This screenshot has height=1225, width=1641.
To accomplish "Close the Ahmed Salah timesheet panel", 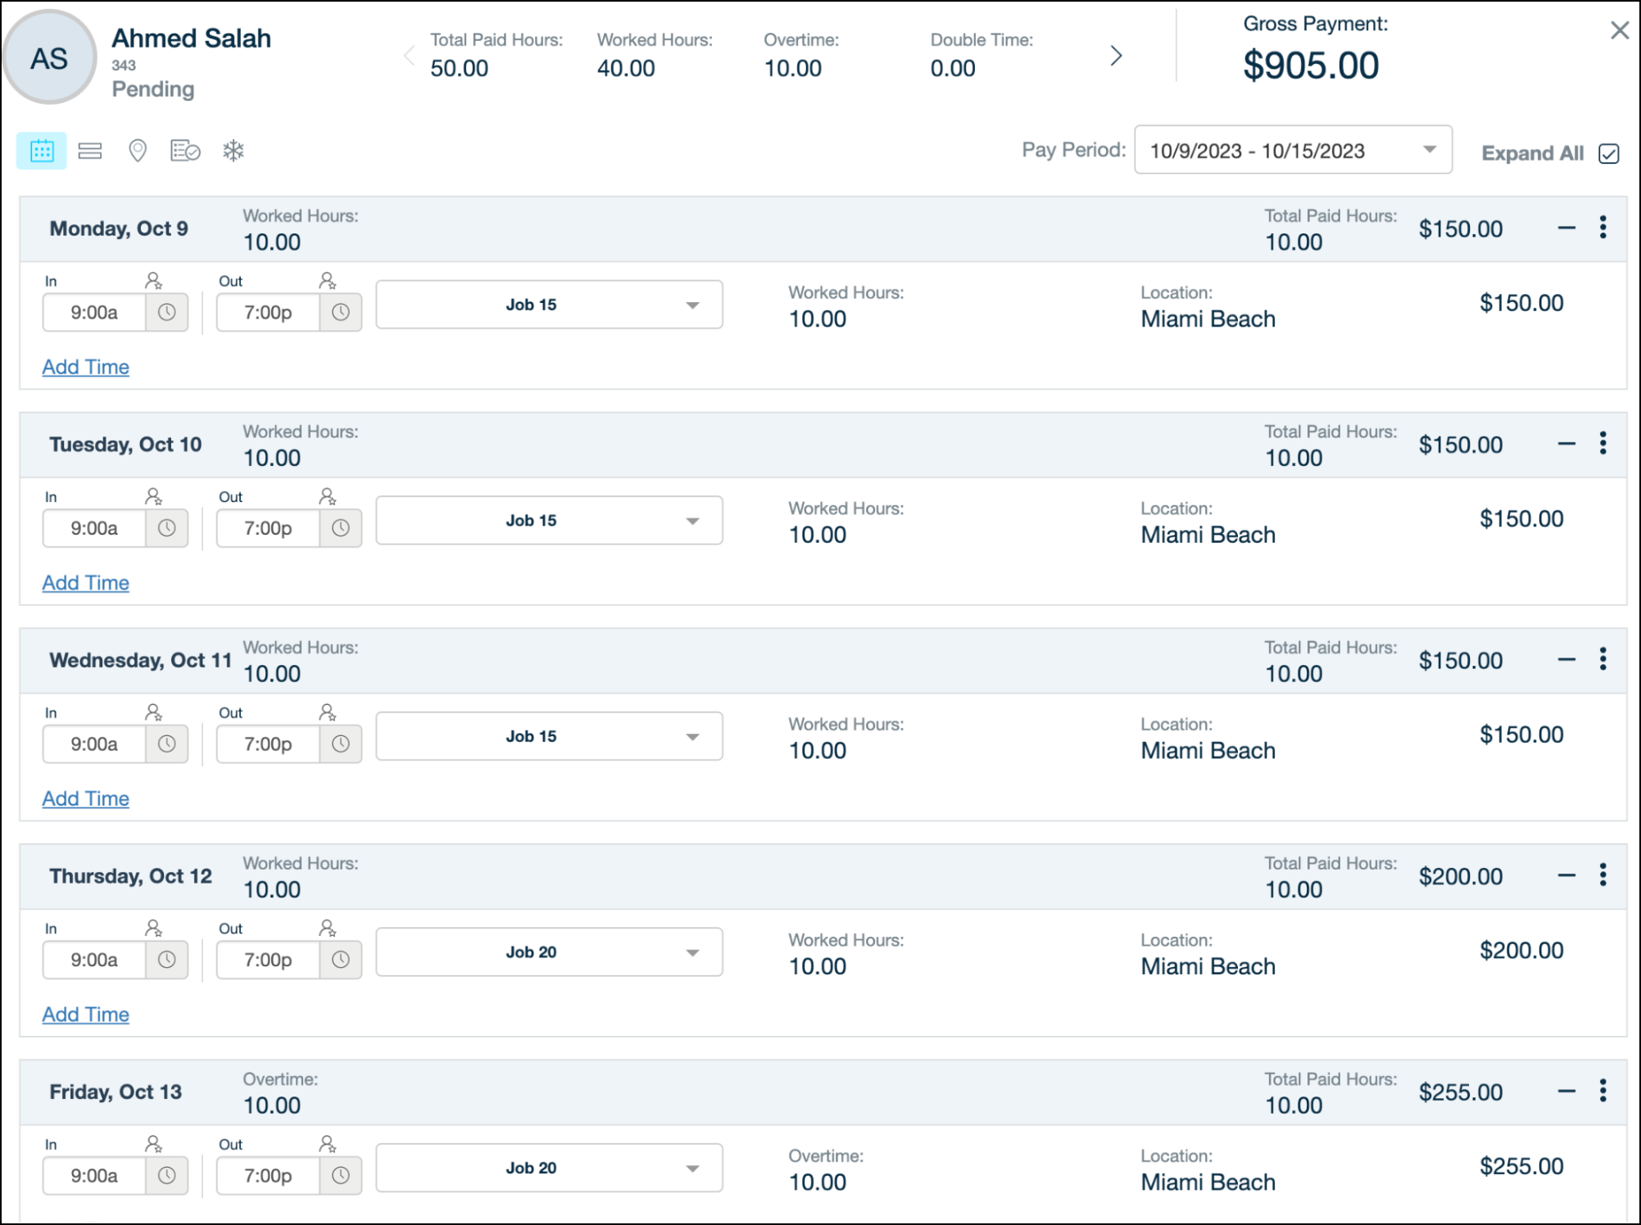I will [1620, 30].
